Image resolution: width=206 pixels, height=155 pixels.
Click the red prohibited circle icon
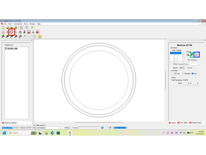38,32
